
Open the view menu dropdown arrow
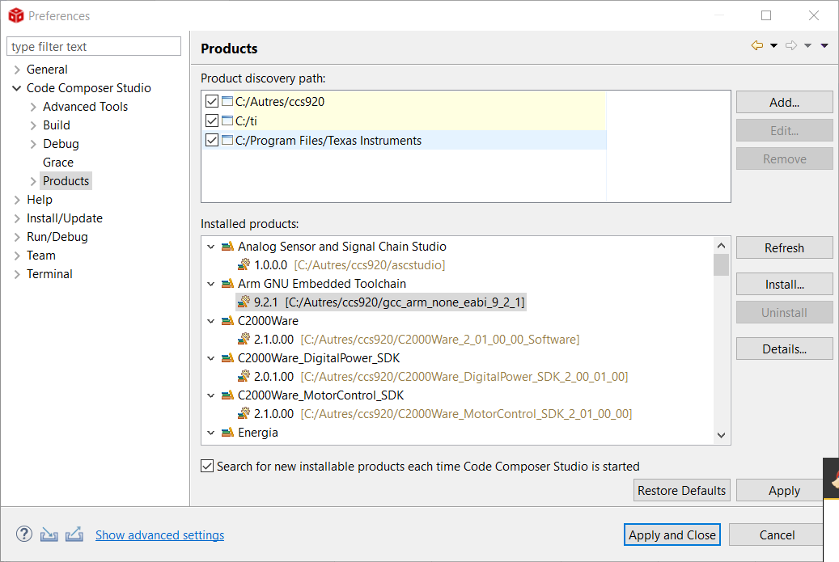click(824, 45)
